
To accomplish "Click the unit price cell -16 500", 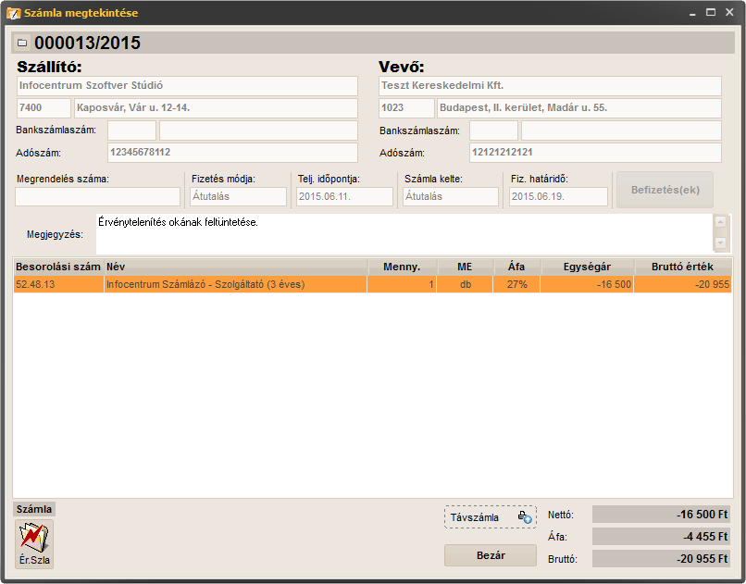I will [587, 284].
